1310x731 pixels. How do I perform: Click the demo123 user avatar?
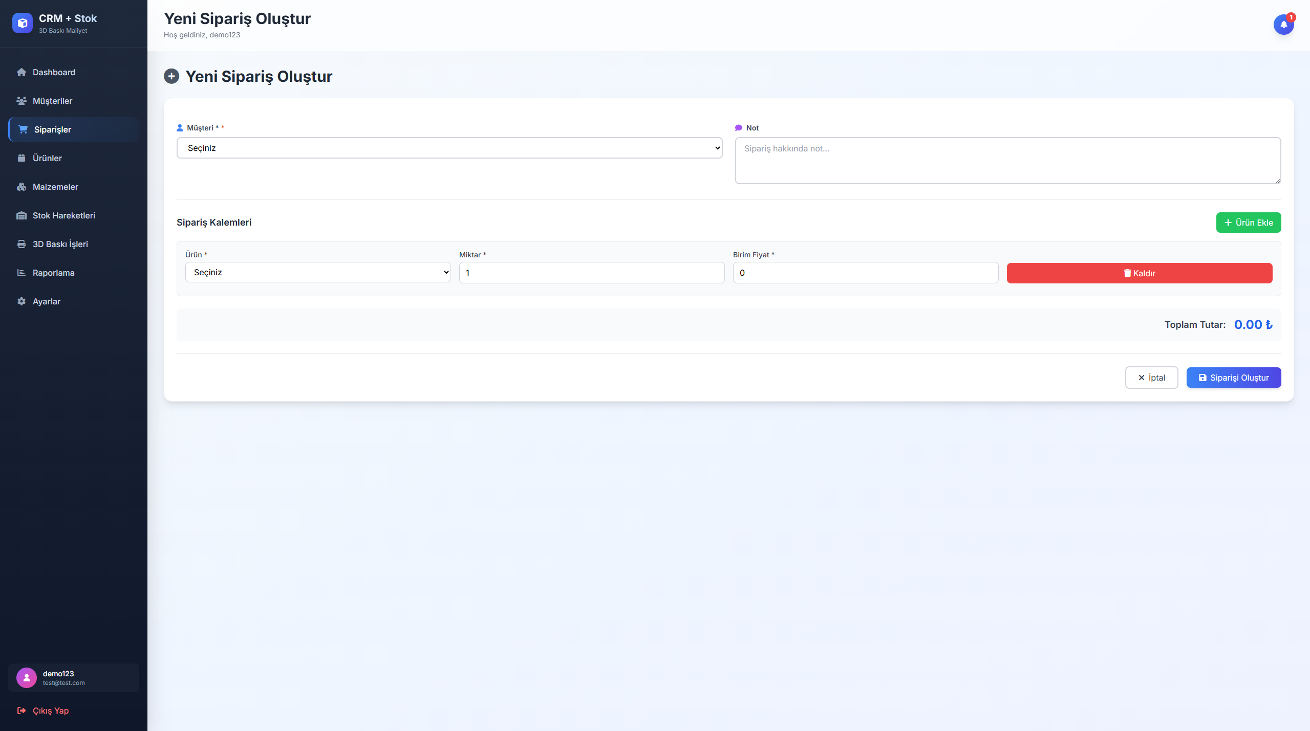click(x=27, y=677)
